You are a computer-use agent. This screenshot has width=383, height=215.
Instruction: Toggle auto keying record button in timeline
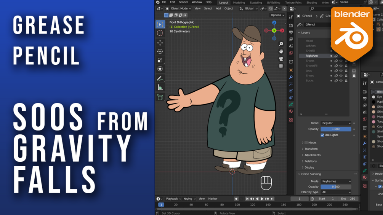click(x=236, y=199)
